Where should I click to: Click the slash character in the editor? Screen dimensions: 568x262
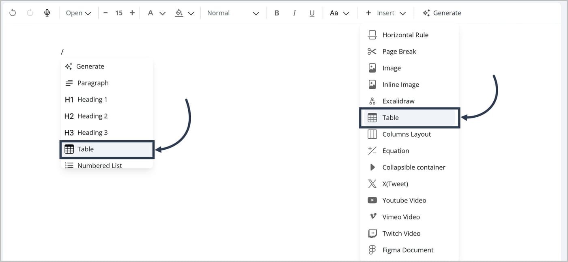coord(62,52)
